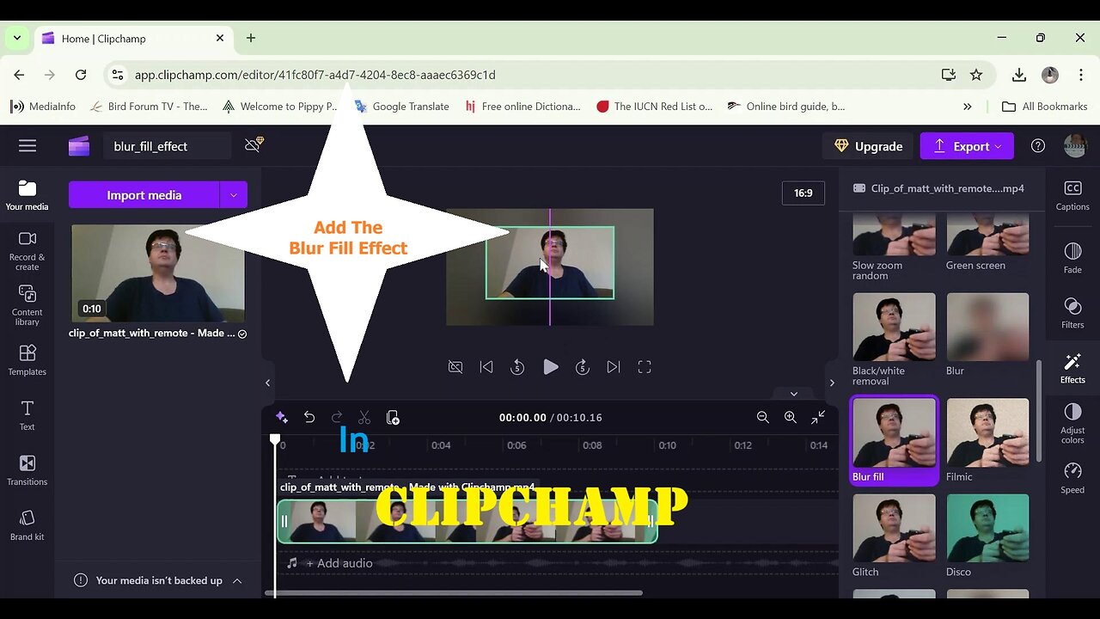This screenshot has width=1100, height=619.
Task: Collapse the left media panel
Action: (267, 383)
